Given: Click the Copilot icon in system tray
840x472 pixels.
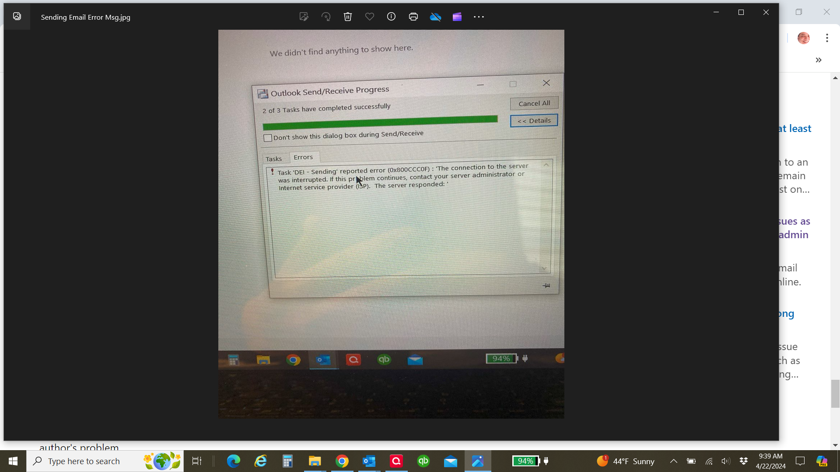Looking at the screenshot, I should coord(822,461).
